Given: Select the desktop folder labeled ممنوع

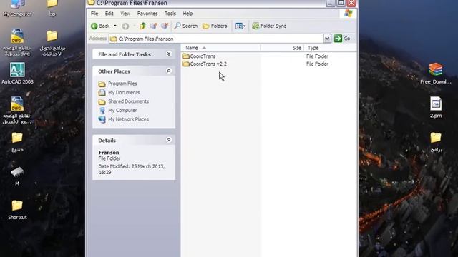Looking at the screenshot, I should coord(17,142).
